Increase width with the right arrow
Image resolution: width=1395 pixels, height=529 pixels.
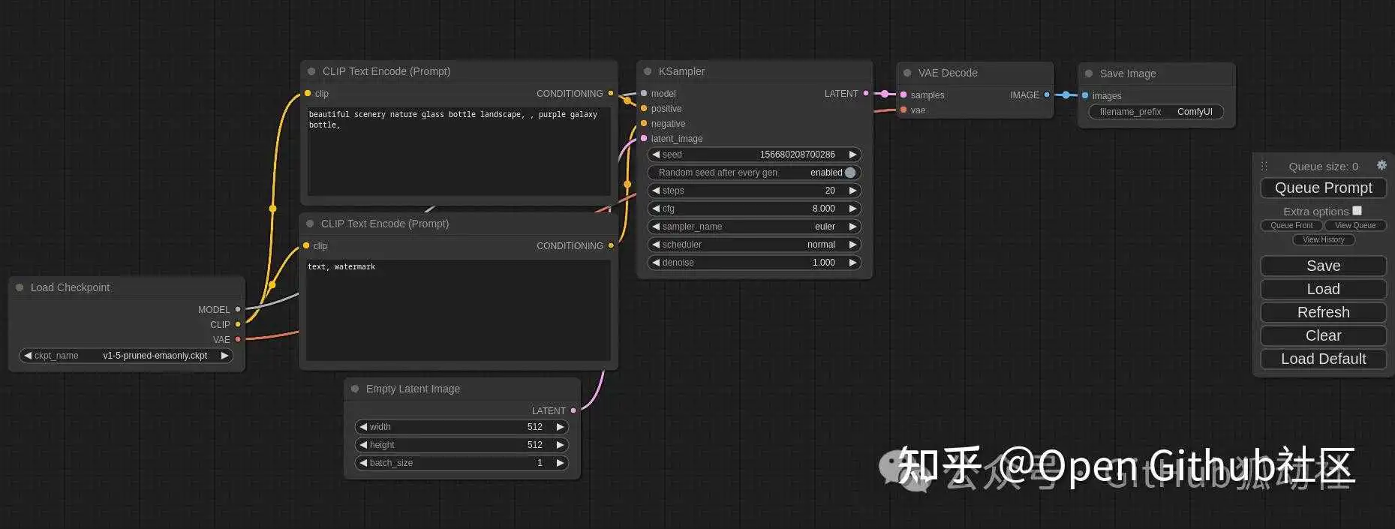[560, 427]
